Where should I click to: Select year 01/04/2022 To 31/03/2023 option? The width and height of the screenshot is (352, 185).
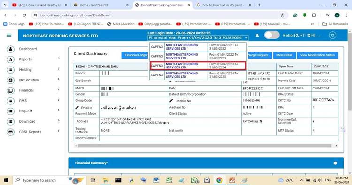coord(198,56)
